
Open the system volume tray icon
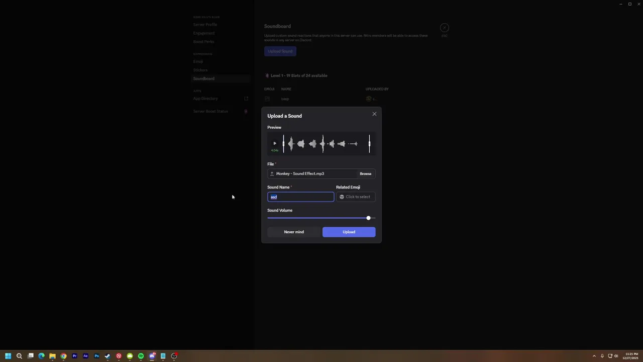pos(616,356)
